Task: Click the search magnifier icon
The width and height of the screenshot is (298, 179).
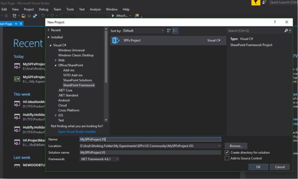Action: (x=286, y=31)
